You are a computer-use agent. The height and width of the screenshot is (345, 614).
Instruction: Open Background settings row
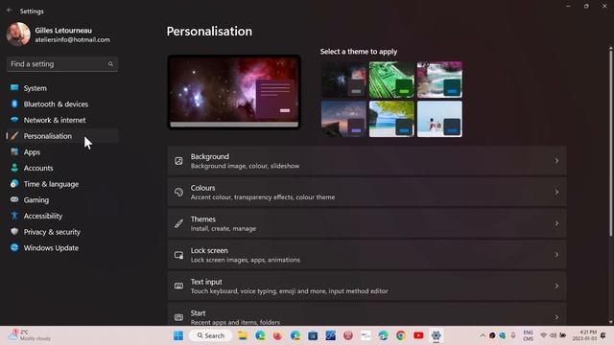[366, 161]
